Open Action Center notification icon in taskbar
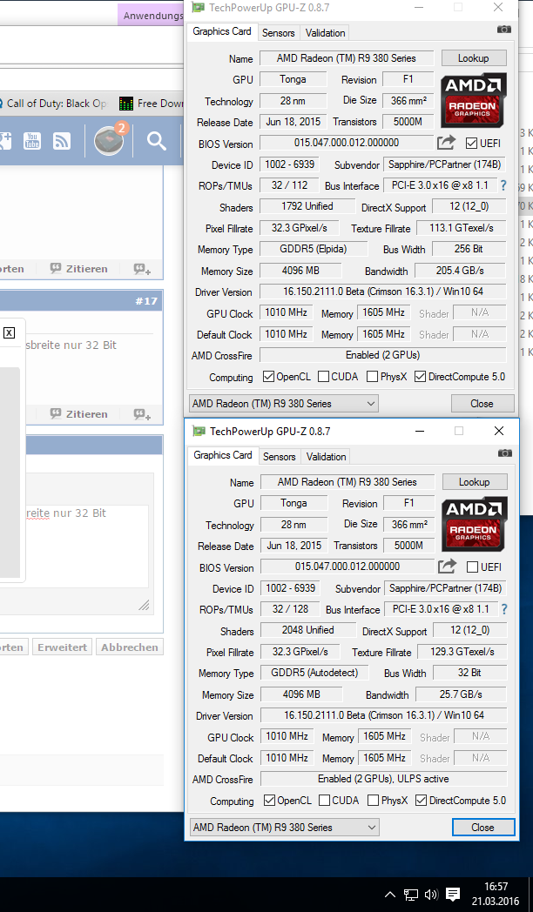 pos(453,895)
